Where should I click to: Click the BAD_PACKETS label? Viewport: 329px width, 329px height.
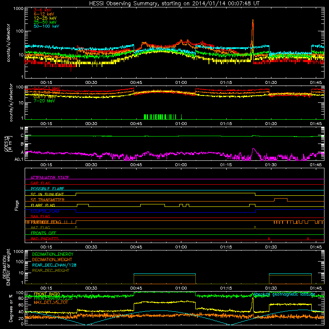(x=45, y=239)
